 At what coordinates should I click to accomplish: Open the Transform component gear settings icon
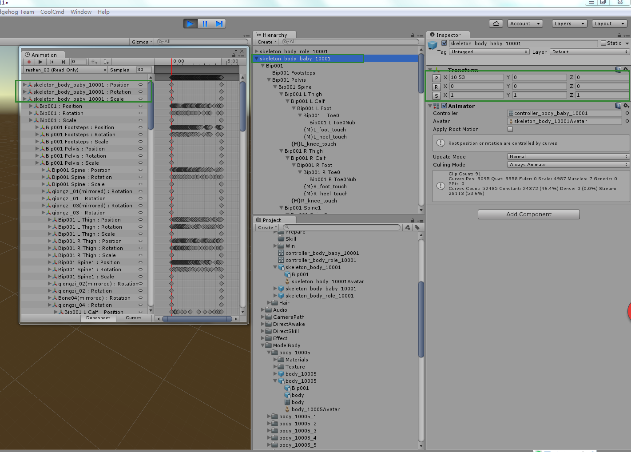pyautogui.click(x=625, y=69)
